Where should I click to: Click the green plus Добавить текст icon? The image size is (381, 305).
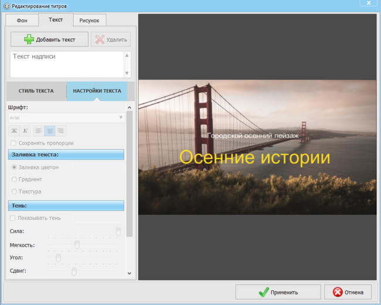tap(29, 39)
